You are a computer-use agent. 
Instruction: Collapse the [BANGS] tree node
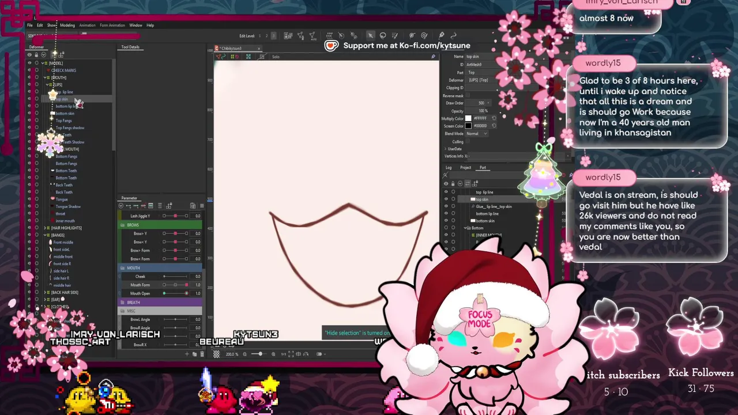click(x=45, y=235)
